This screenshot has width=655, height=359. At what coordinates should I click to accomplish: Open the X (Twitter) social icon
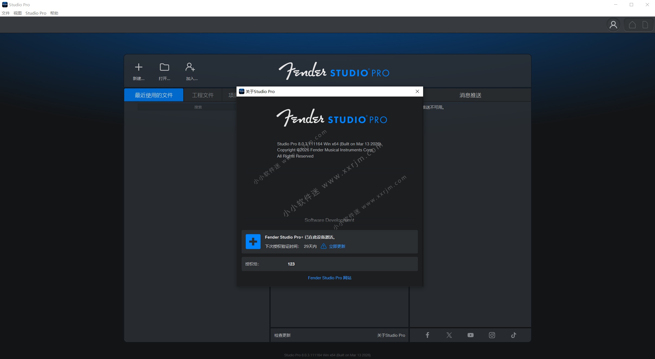click(449, 335)
